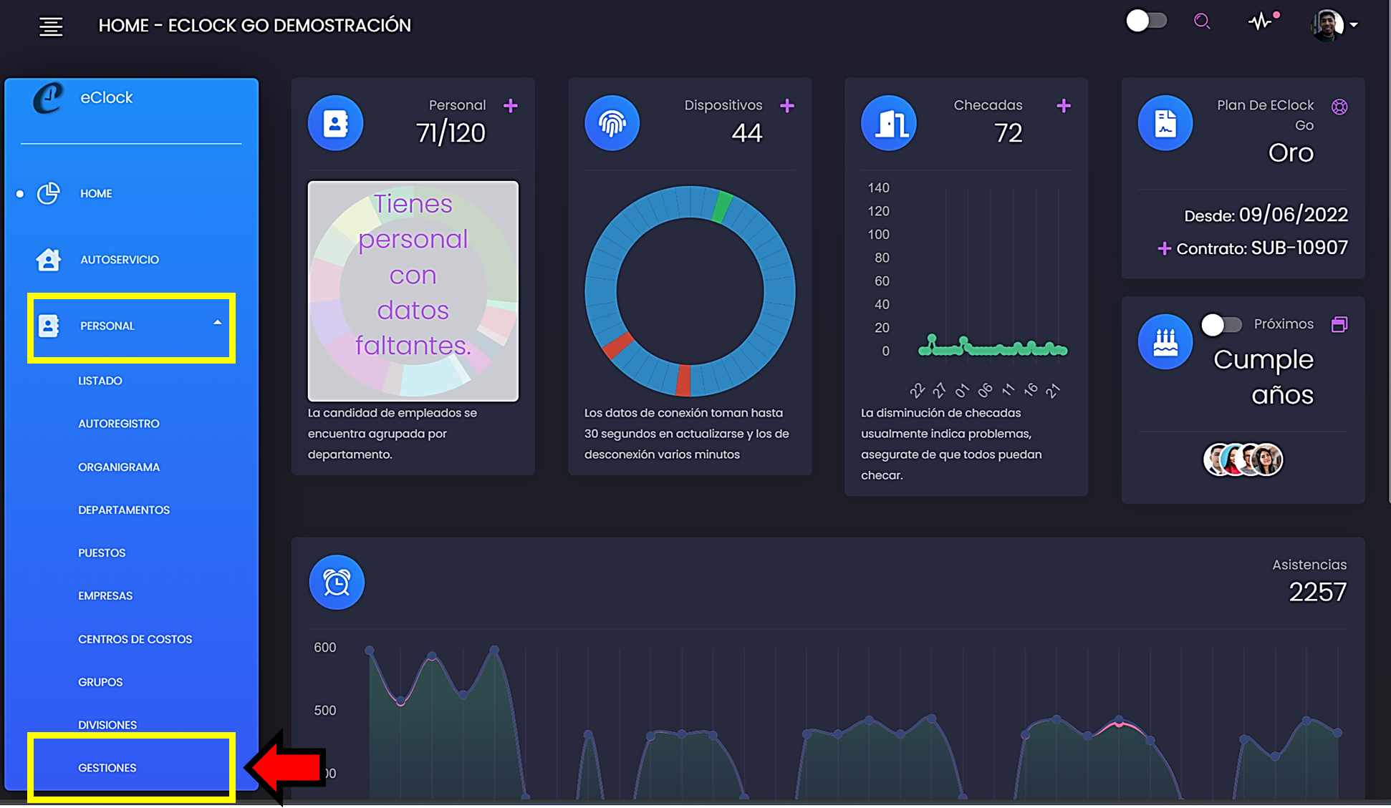The width and height of the screenshot is (1391, 808).
Task: Go to HOME in the sidebar
Action: pyautogui.click(x=96, y=193)
